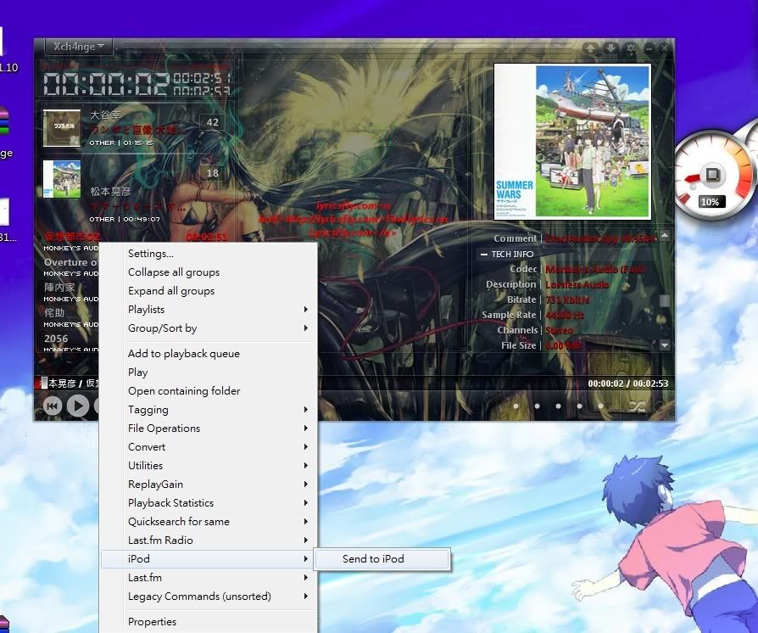Select Collapse all groups
Image resolution: width=758 pixels, height=633 pixels.
click(x=209, y=272)
